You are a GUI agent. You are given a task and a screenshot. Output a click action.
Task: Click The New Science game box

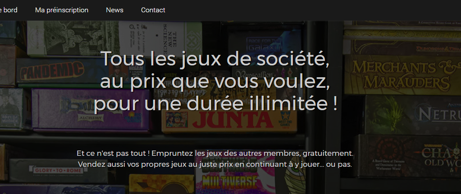click(x=160, y=39)
